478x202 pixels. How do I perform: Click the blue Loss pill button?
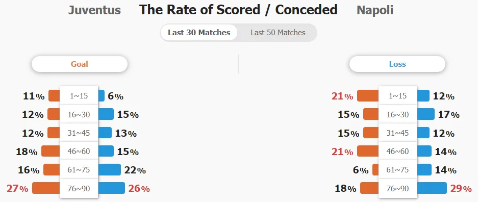coord(397,64)
